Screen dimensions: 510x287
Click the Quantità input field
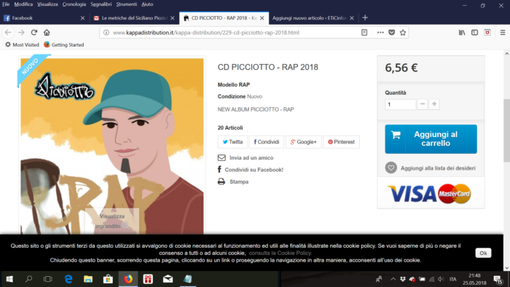401,104
